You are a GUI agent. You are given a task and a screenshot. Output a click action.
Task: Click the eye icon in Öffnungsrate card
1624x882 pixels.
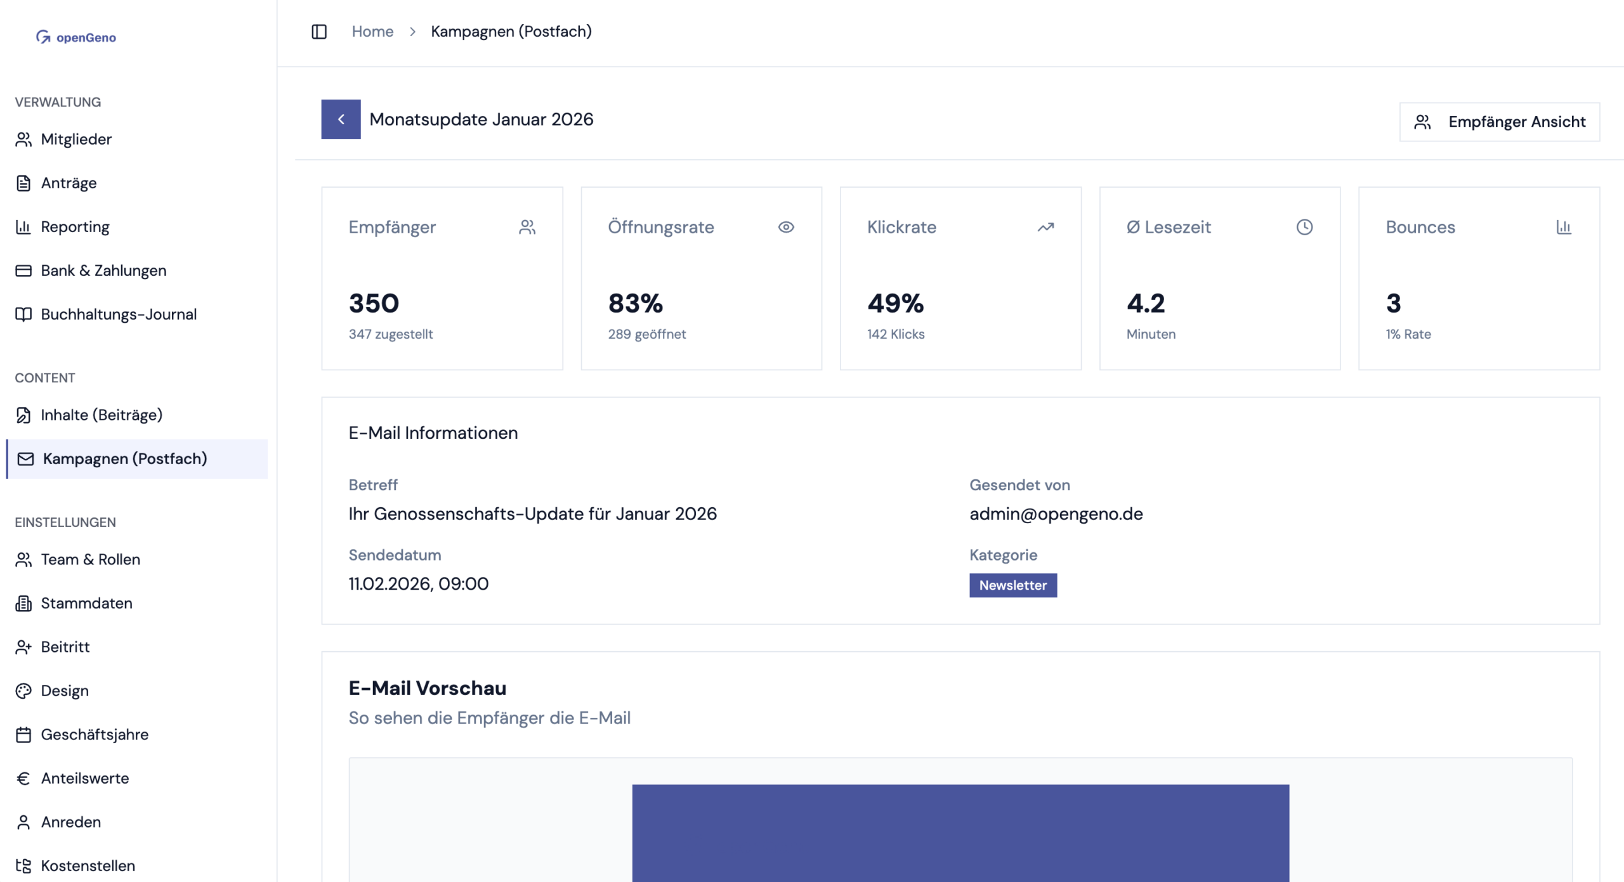786,227
